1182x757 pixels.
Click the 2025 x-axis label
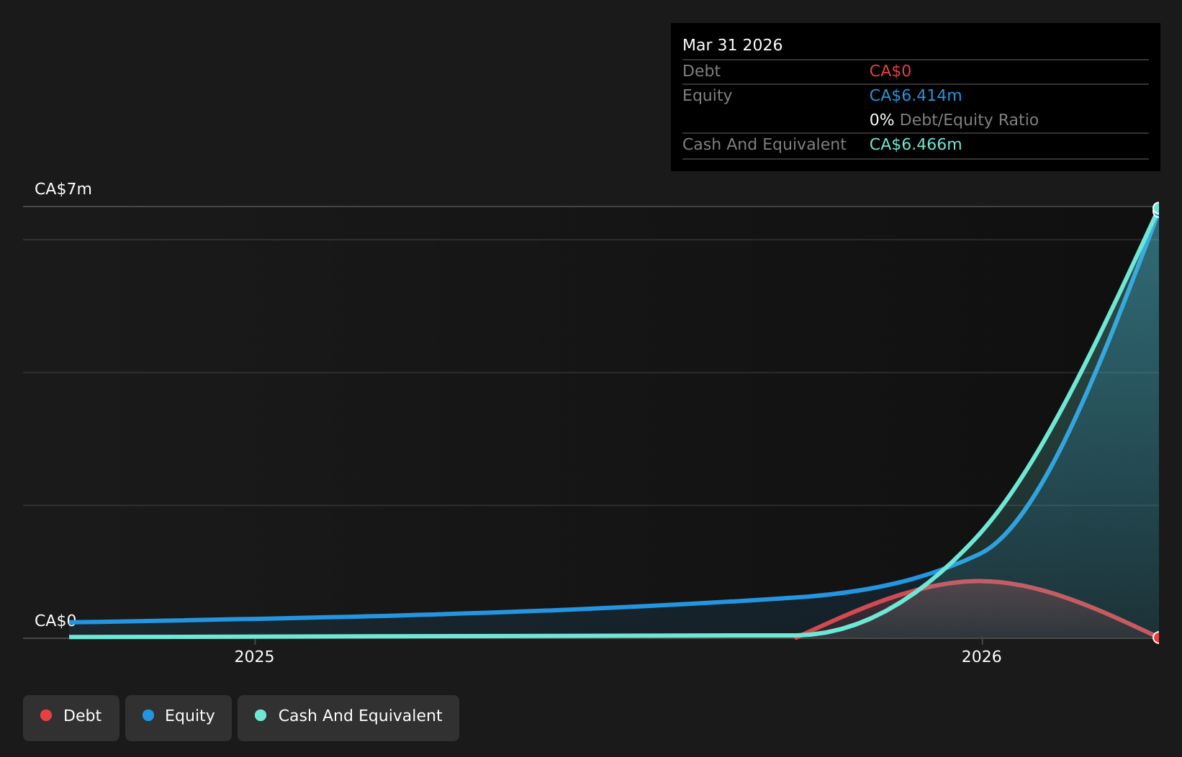coord(254,656)
